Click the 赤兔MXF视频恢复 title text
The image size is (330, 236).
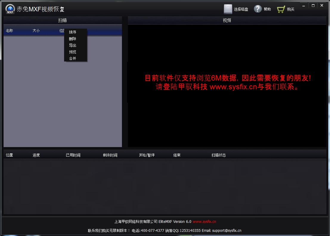pos(41,9)
